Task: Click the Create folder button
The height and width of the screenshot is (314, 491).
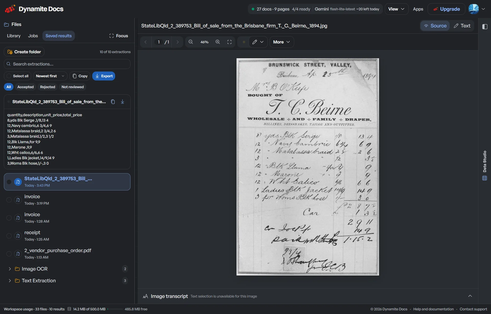Action: [x=24, y=52]
